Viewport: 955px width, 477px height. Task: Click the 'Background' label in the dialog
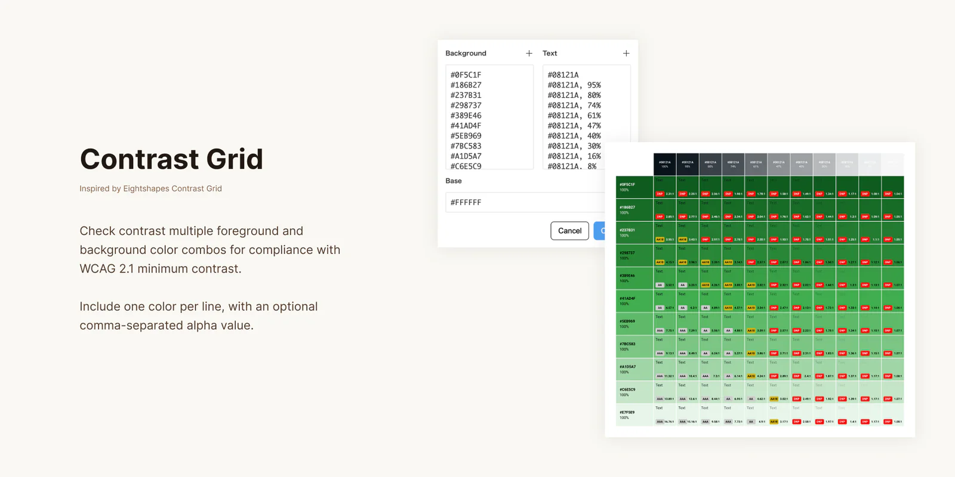tap(466, 53)
